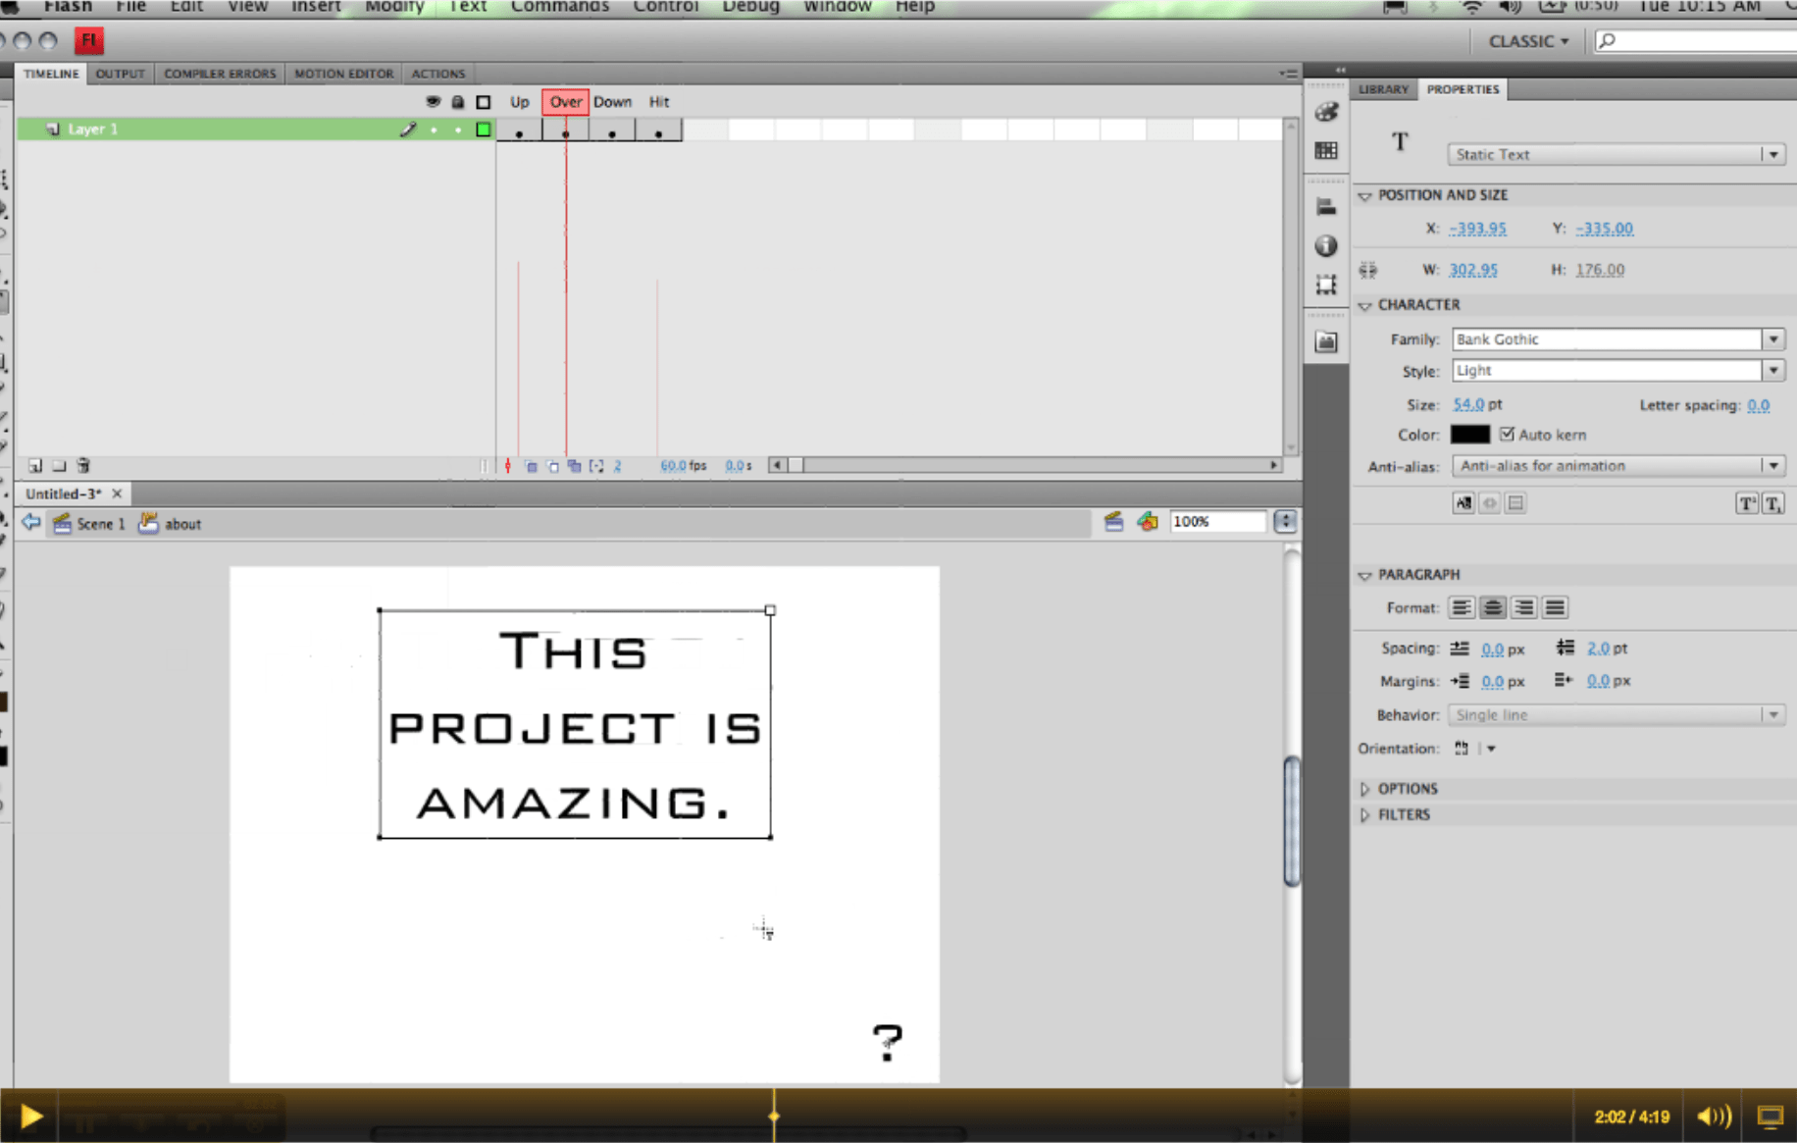The width and height of the screenshot is (1797, 1143).
Task: Enable the Auto kern checkbox
Action: [1508, 434]
